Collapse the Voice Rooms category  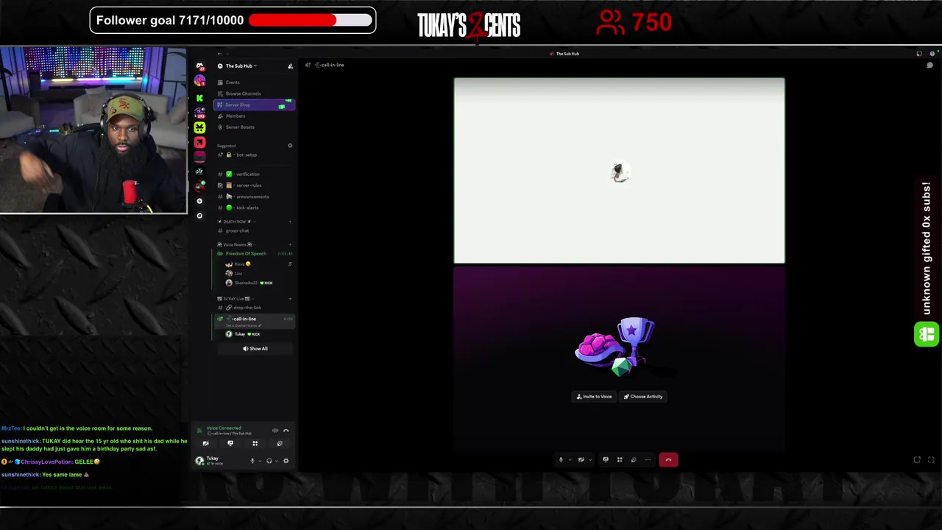pos(236,244)
